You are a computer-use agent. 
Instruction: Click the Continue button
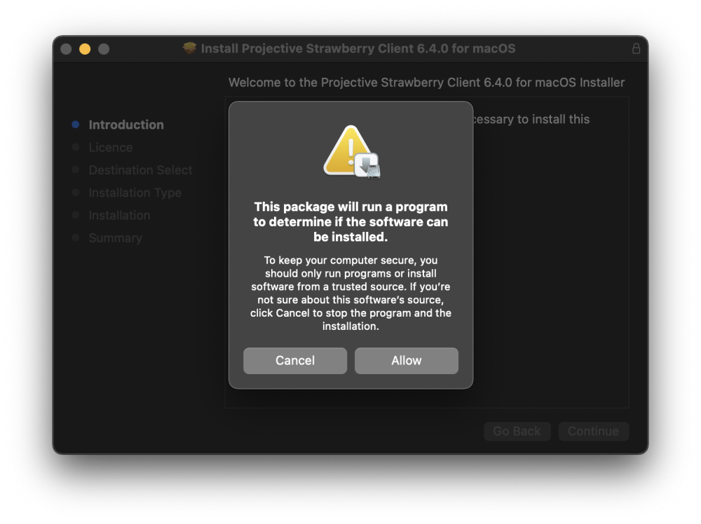[593, 431]
